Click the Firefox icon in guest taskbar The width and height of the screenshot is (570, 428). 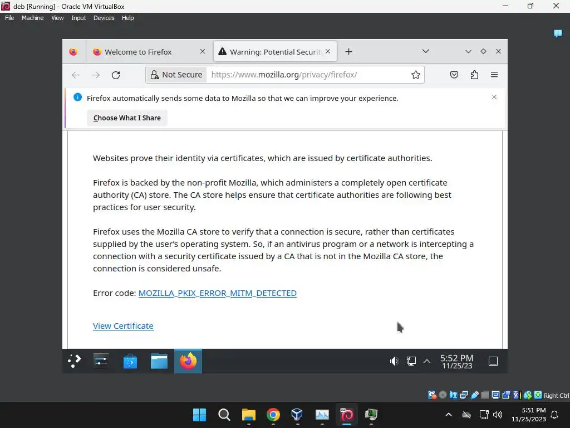[188, 361]
